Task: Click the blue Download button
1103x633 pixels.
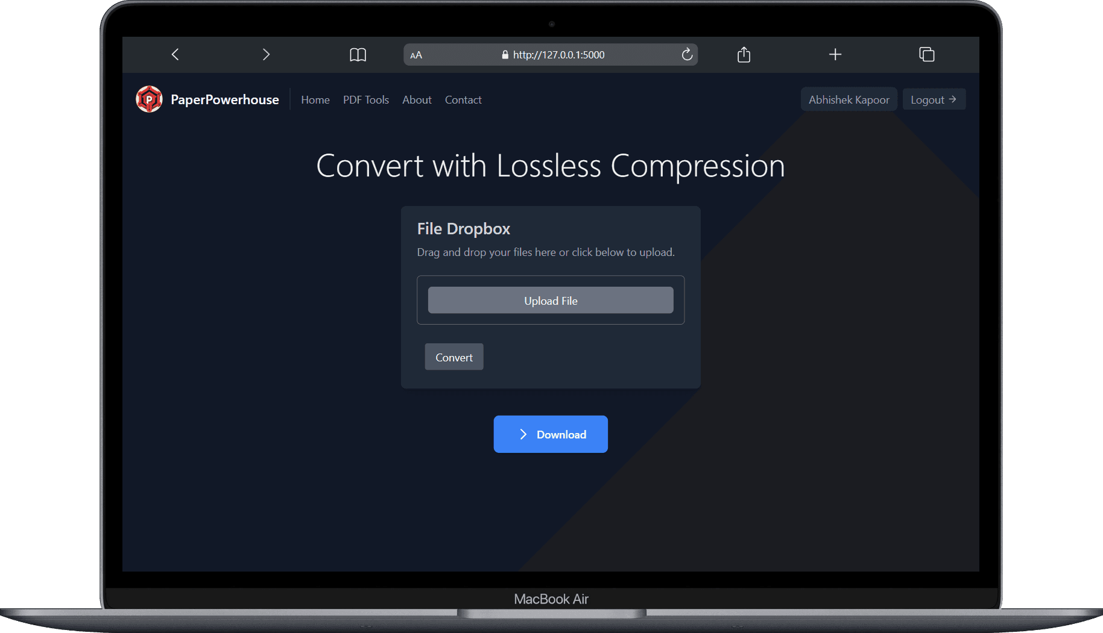Action: coord(550,434)
